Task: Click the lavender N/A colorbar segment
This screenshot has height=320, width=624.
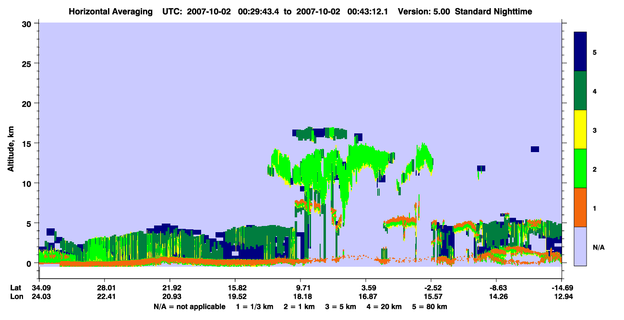Action: point(580,246)
